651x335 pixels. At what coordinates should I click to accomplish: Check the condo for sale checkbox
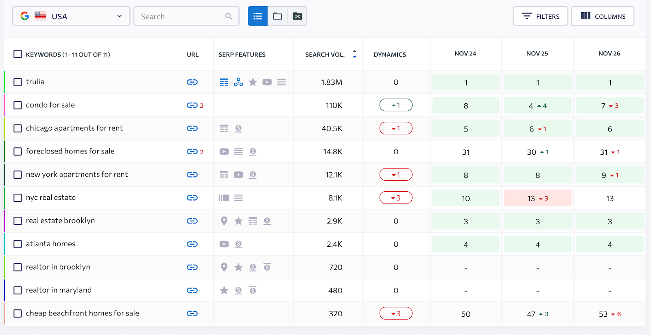tap(17, 105)
